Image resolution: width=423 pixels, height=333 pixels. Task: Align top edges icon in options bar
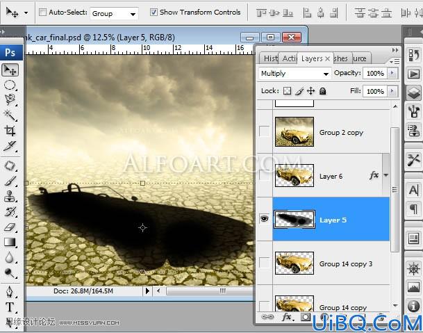(261, 13)
